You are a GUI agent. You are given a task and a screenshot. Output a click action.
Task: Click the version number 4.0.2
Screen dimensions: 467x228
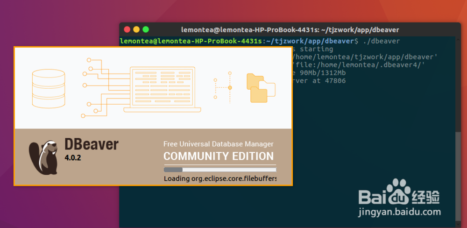click(73, 158)
